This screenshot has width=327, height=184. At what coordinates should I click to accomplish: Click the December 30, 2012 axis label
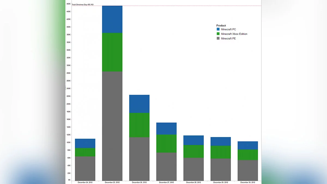(x=248, y=182)
